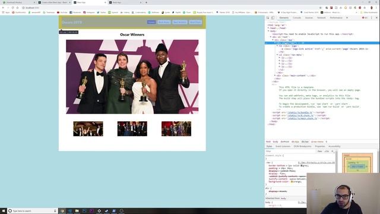Viewport: 380px width, 214px height.
Task: Open the Properties sub-tab
Action: [x=319, y=146]
